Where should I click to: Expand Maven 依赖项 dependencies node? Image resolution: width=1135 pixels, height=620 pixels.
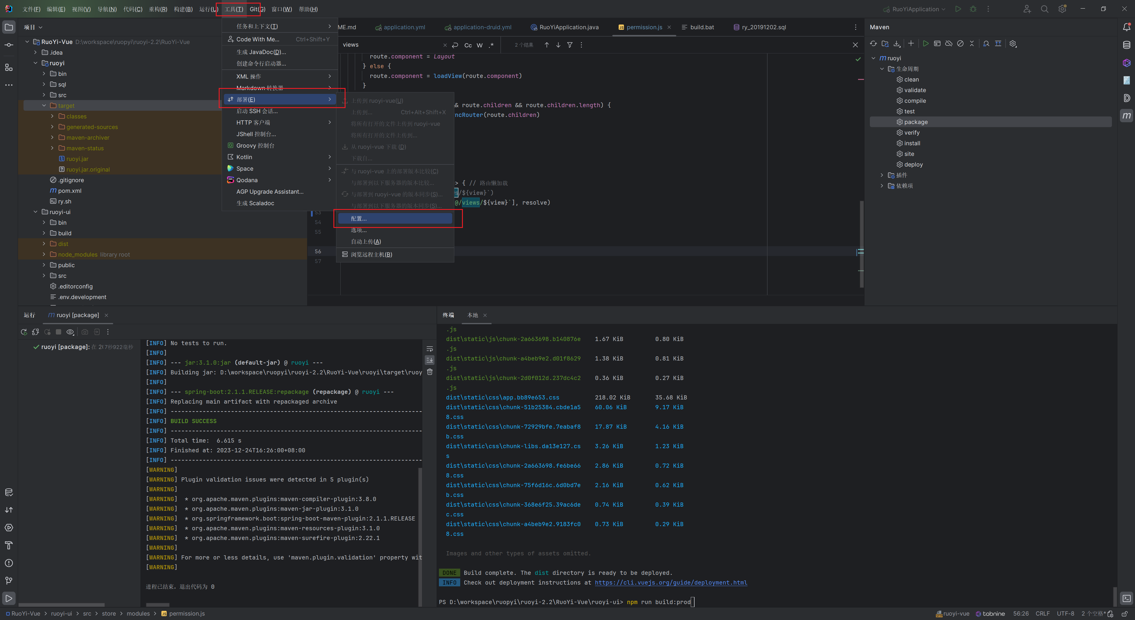click(x=882, y=186)
